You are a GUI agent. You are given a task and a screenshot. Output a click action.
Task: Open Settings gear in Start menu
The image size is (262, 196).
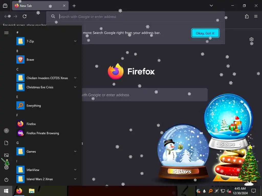[x=6, y=167]
